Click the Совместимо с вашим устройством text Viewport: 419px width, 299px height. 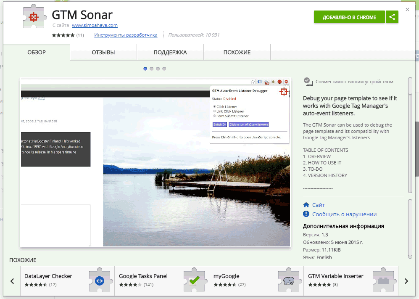(x=354, y=82)
